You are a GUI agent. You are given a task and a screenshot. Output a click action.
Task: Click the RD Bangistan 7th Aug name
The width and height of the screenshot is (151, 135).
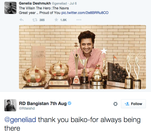point(43,104)
